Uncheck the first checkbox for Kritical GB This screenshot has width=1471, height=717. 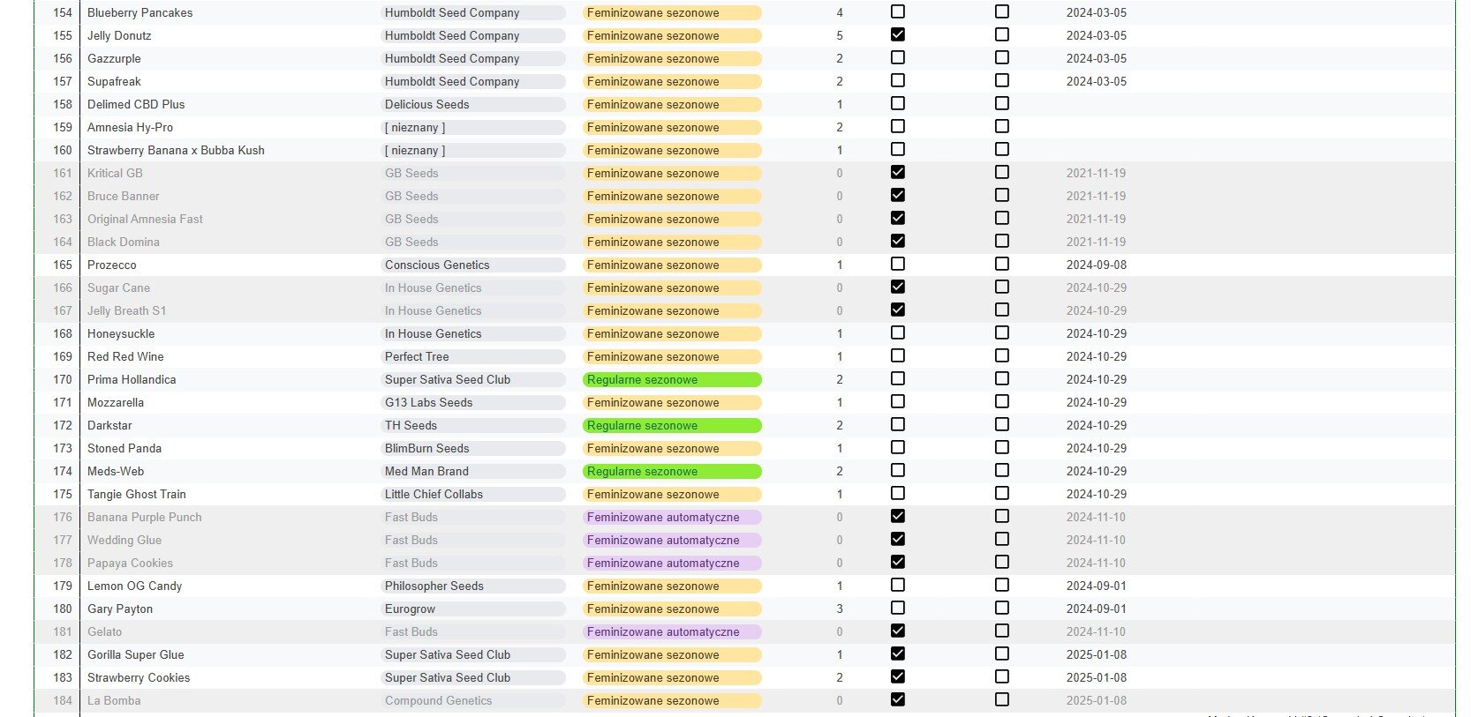click(x=898, y=172)
